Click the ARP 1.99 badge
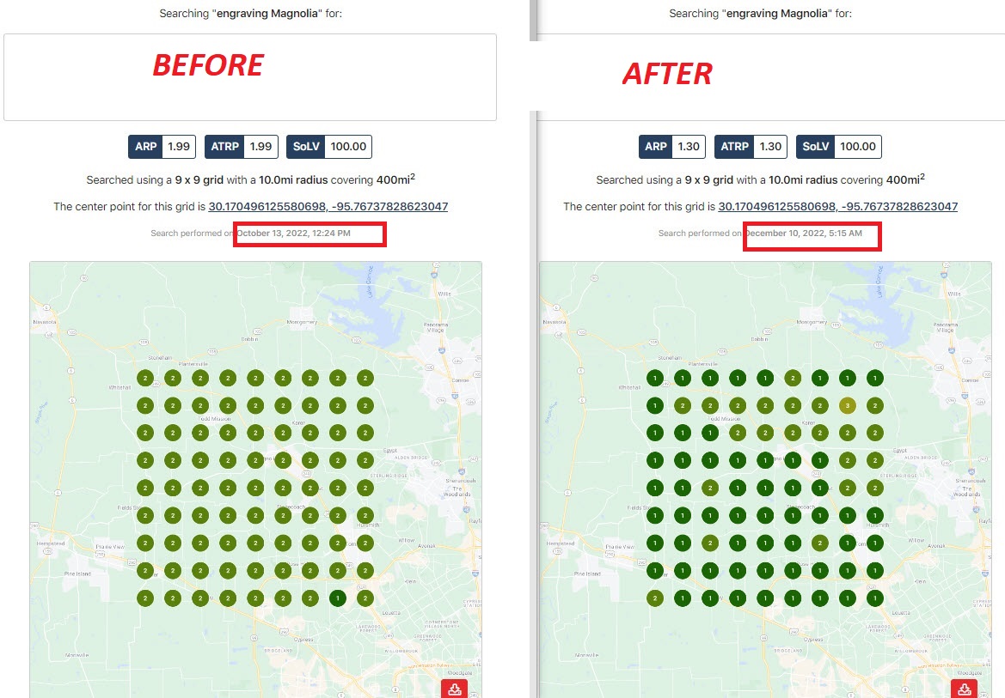The width and height of the screenshot is (1005, 698). click(162, 147)
